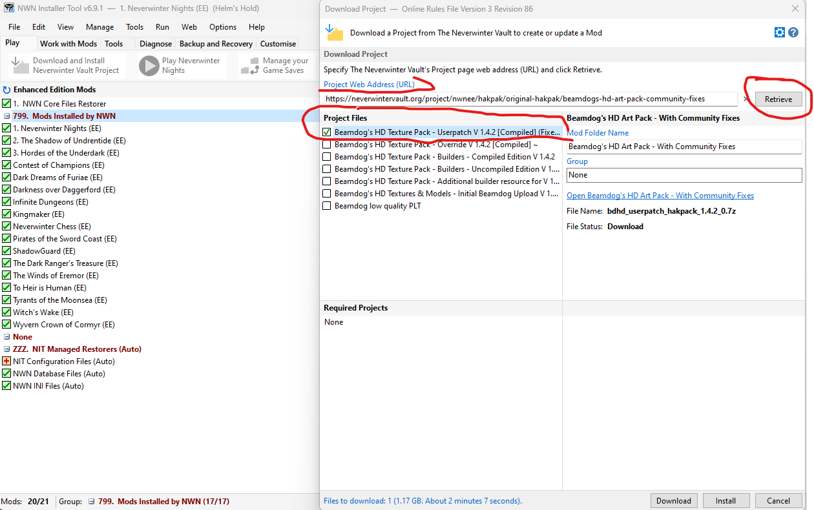Collapse ZZZ. NIT Managed Restorers group

(6, 349)
